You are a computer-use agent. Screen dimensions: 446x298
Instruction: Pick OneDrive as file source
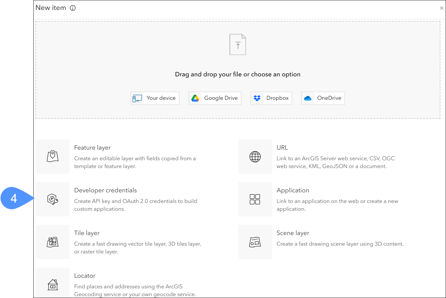point(323,98)
